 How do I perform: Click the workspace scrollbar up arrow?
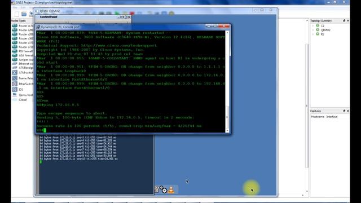[307, 21]
